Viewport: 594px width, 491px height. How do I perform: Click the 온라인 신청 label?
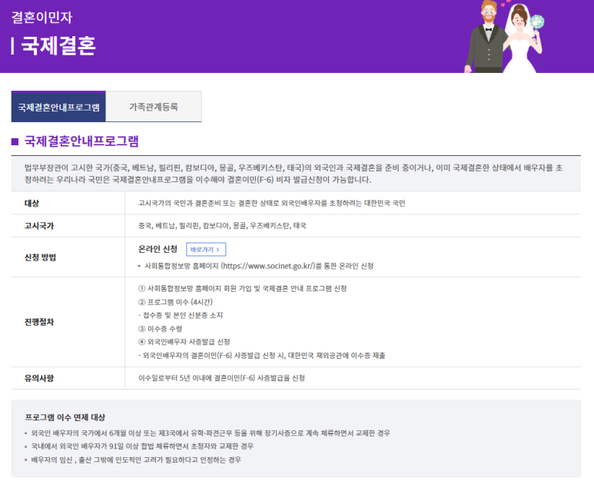point(158,249)
